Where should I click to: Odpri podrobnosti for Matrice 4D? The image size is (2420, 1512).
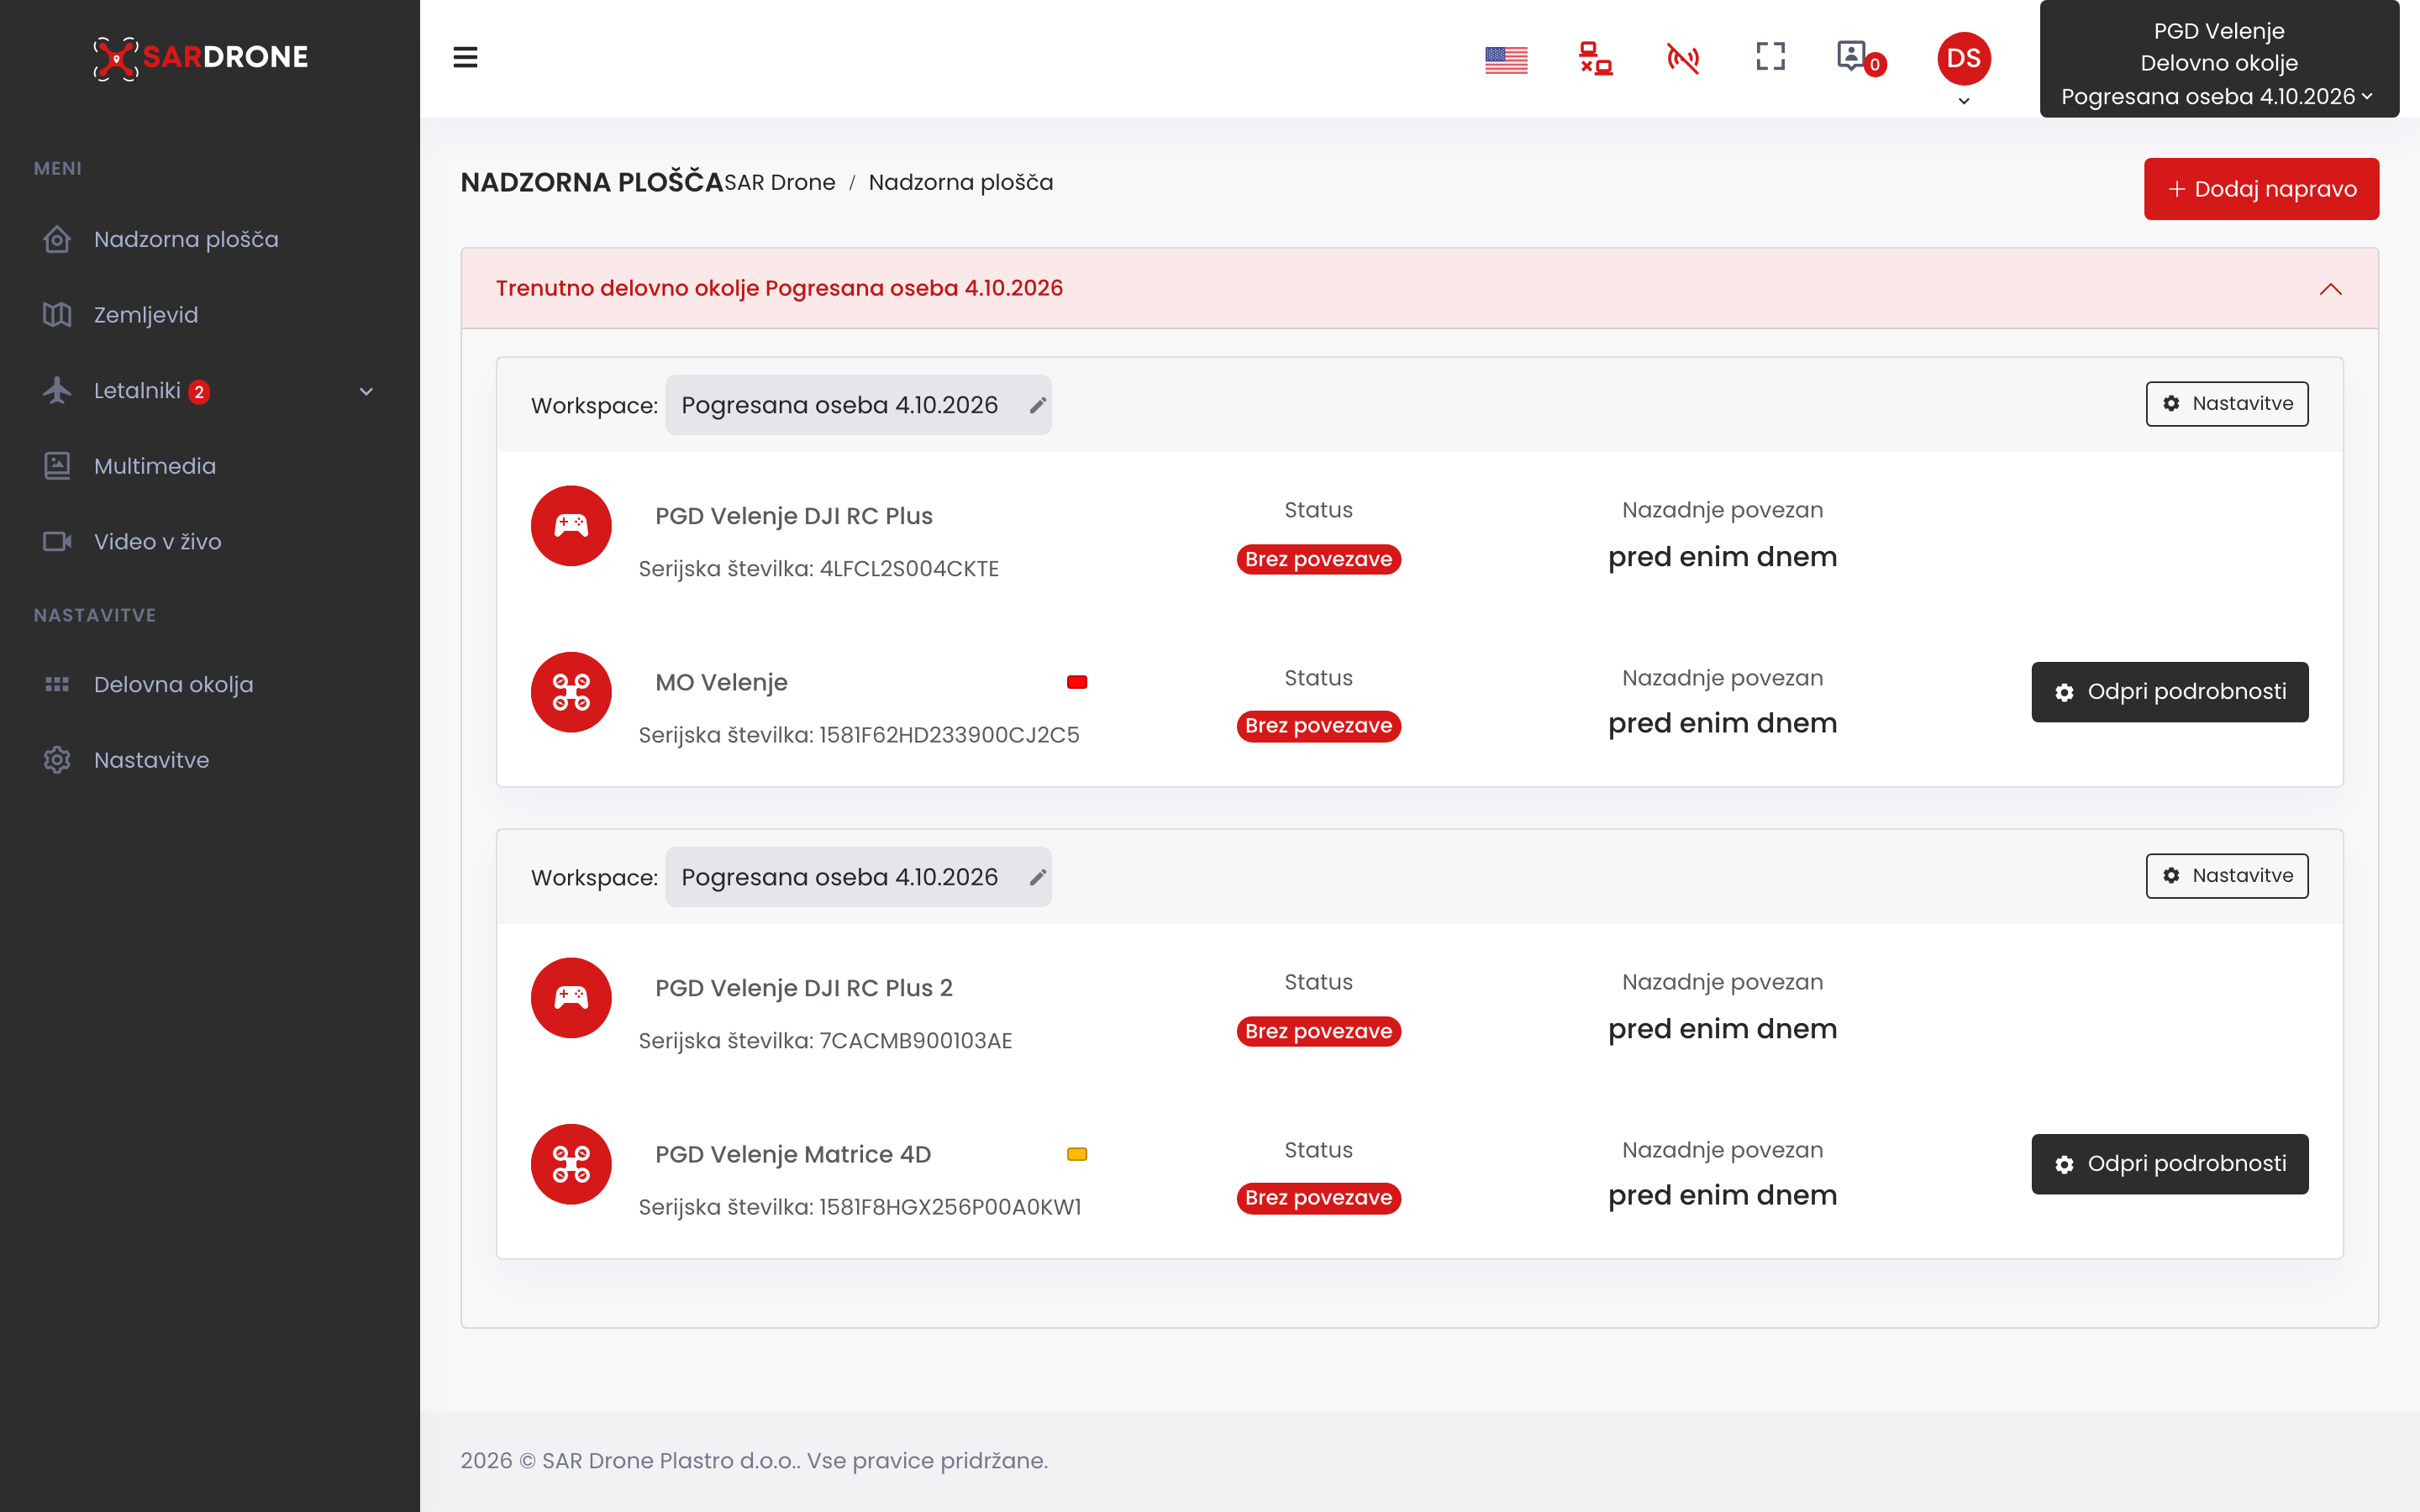2169,1164
